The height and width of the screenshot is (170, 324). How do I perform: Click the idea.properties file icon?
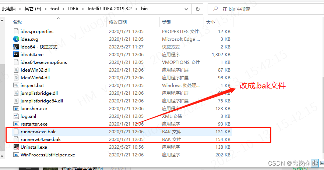[x=16, y=31]
